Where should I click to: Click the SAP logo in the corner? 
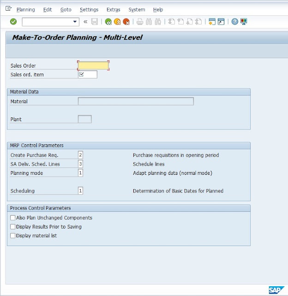coord(276,290)
